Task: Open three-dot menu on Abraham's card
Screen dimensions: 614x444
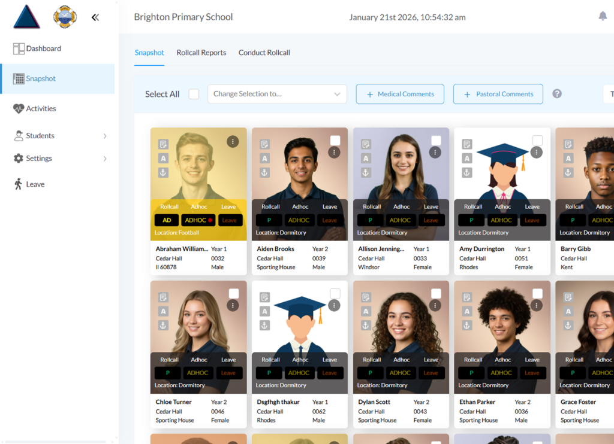Action: [x=233, y=141]
